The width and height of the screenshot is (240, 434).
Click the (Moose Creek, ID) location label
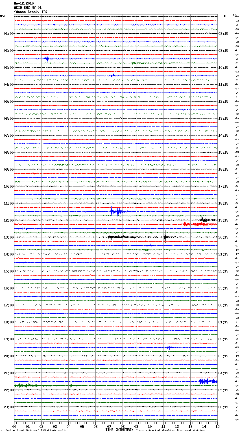pyautogui.click(x=31, y=12)
